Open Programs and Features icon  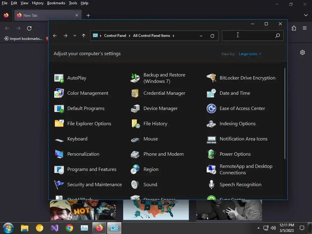coord(59,169)
